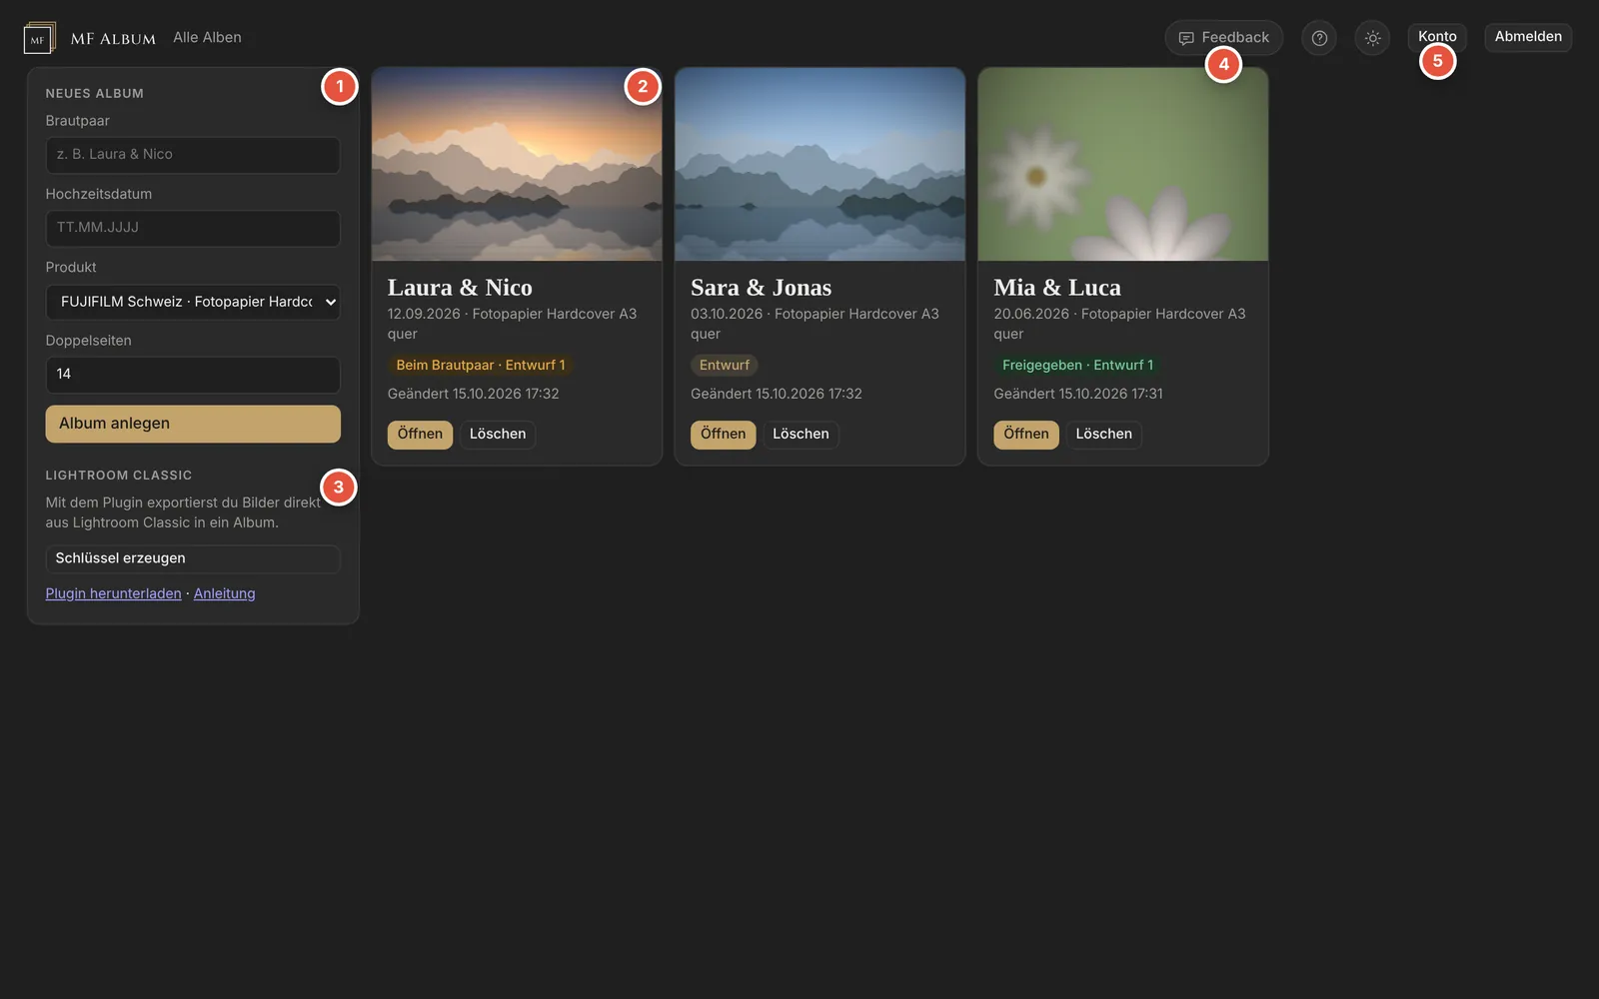Open the Anleitung link
The image size is (1599, 999).
point(224,593)
